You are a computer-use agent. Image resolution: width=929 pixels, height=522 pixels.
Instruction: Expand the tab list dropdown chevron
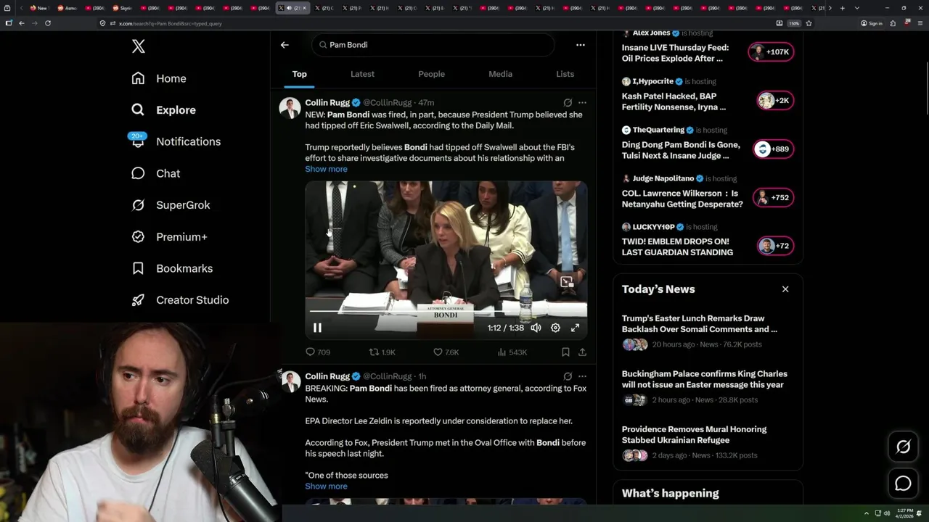(857, 8)
